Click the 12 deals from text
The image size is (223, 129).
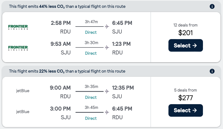185,25
